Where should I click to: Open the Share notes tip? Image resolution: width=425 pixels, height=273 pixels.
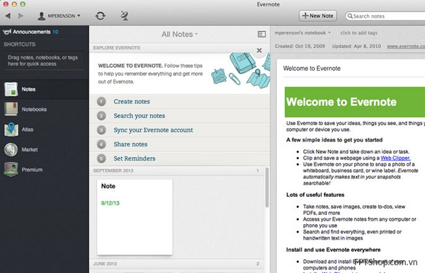pyautogui.click(x=179, y=144)
